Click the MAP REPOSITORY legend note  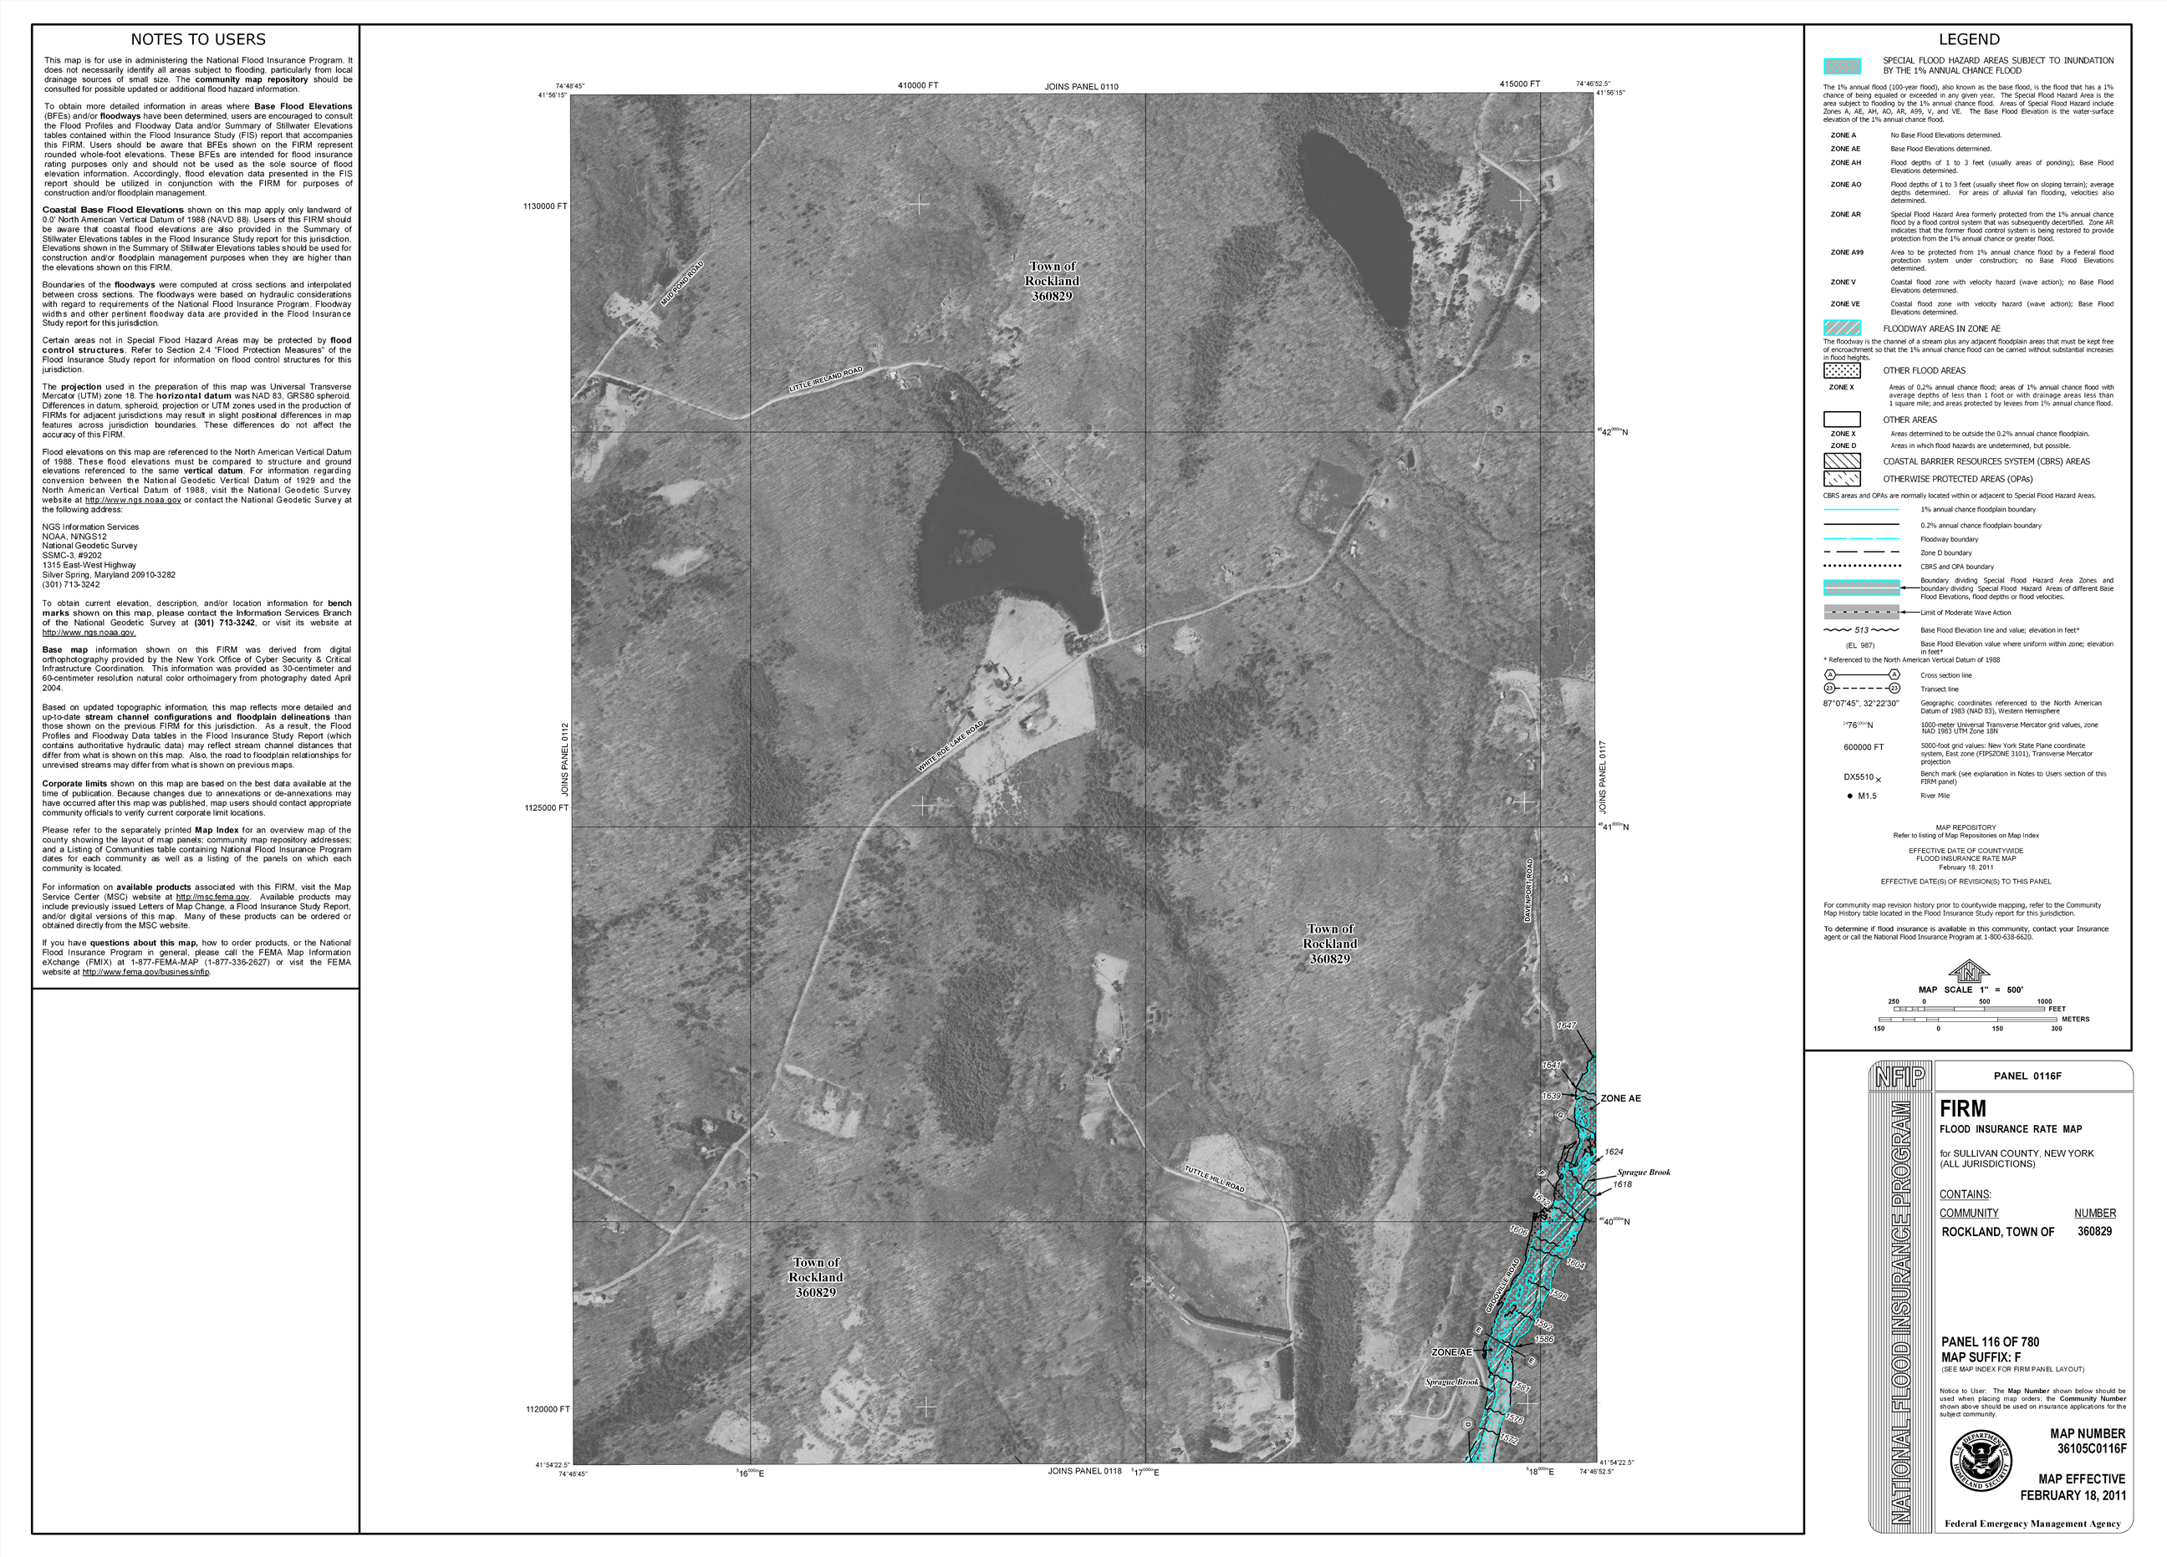(1966, 831)
